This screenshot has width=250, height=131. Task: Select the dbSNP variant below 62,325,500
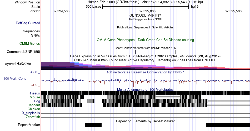[231, 52]
